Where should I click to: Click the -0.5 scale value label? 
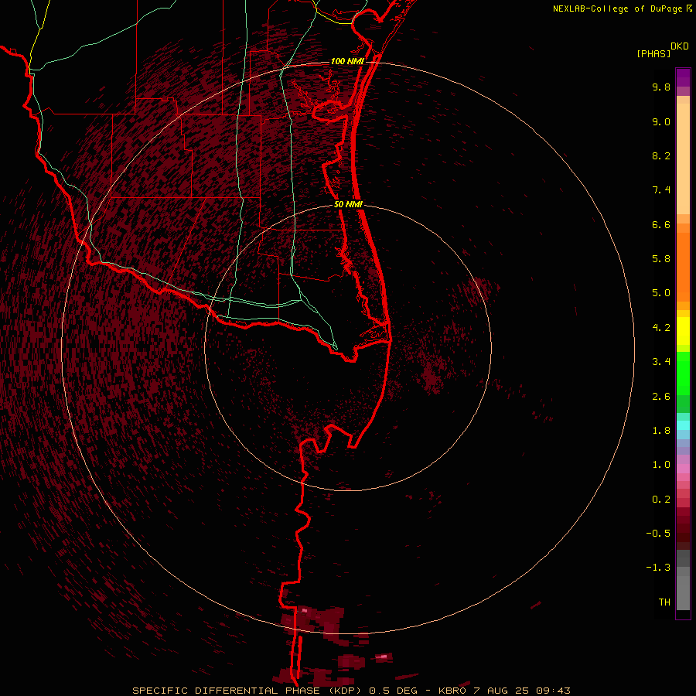pos(658,534)
